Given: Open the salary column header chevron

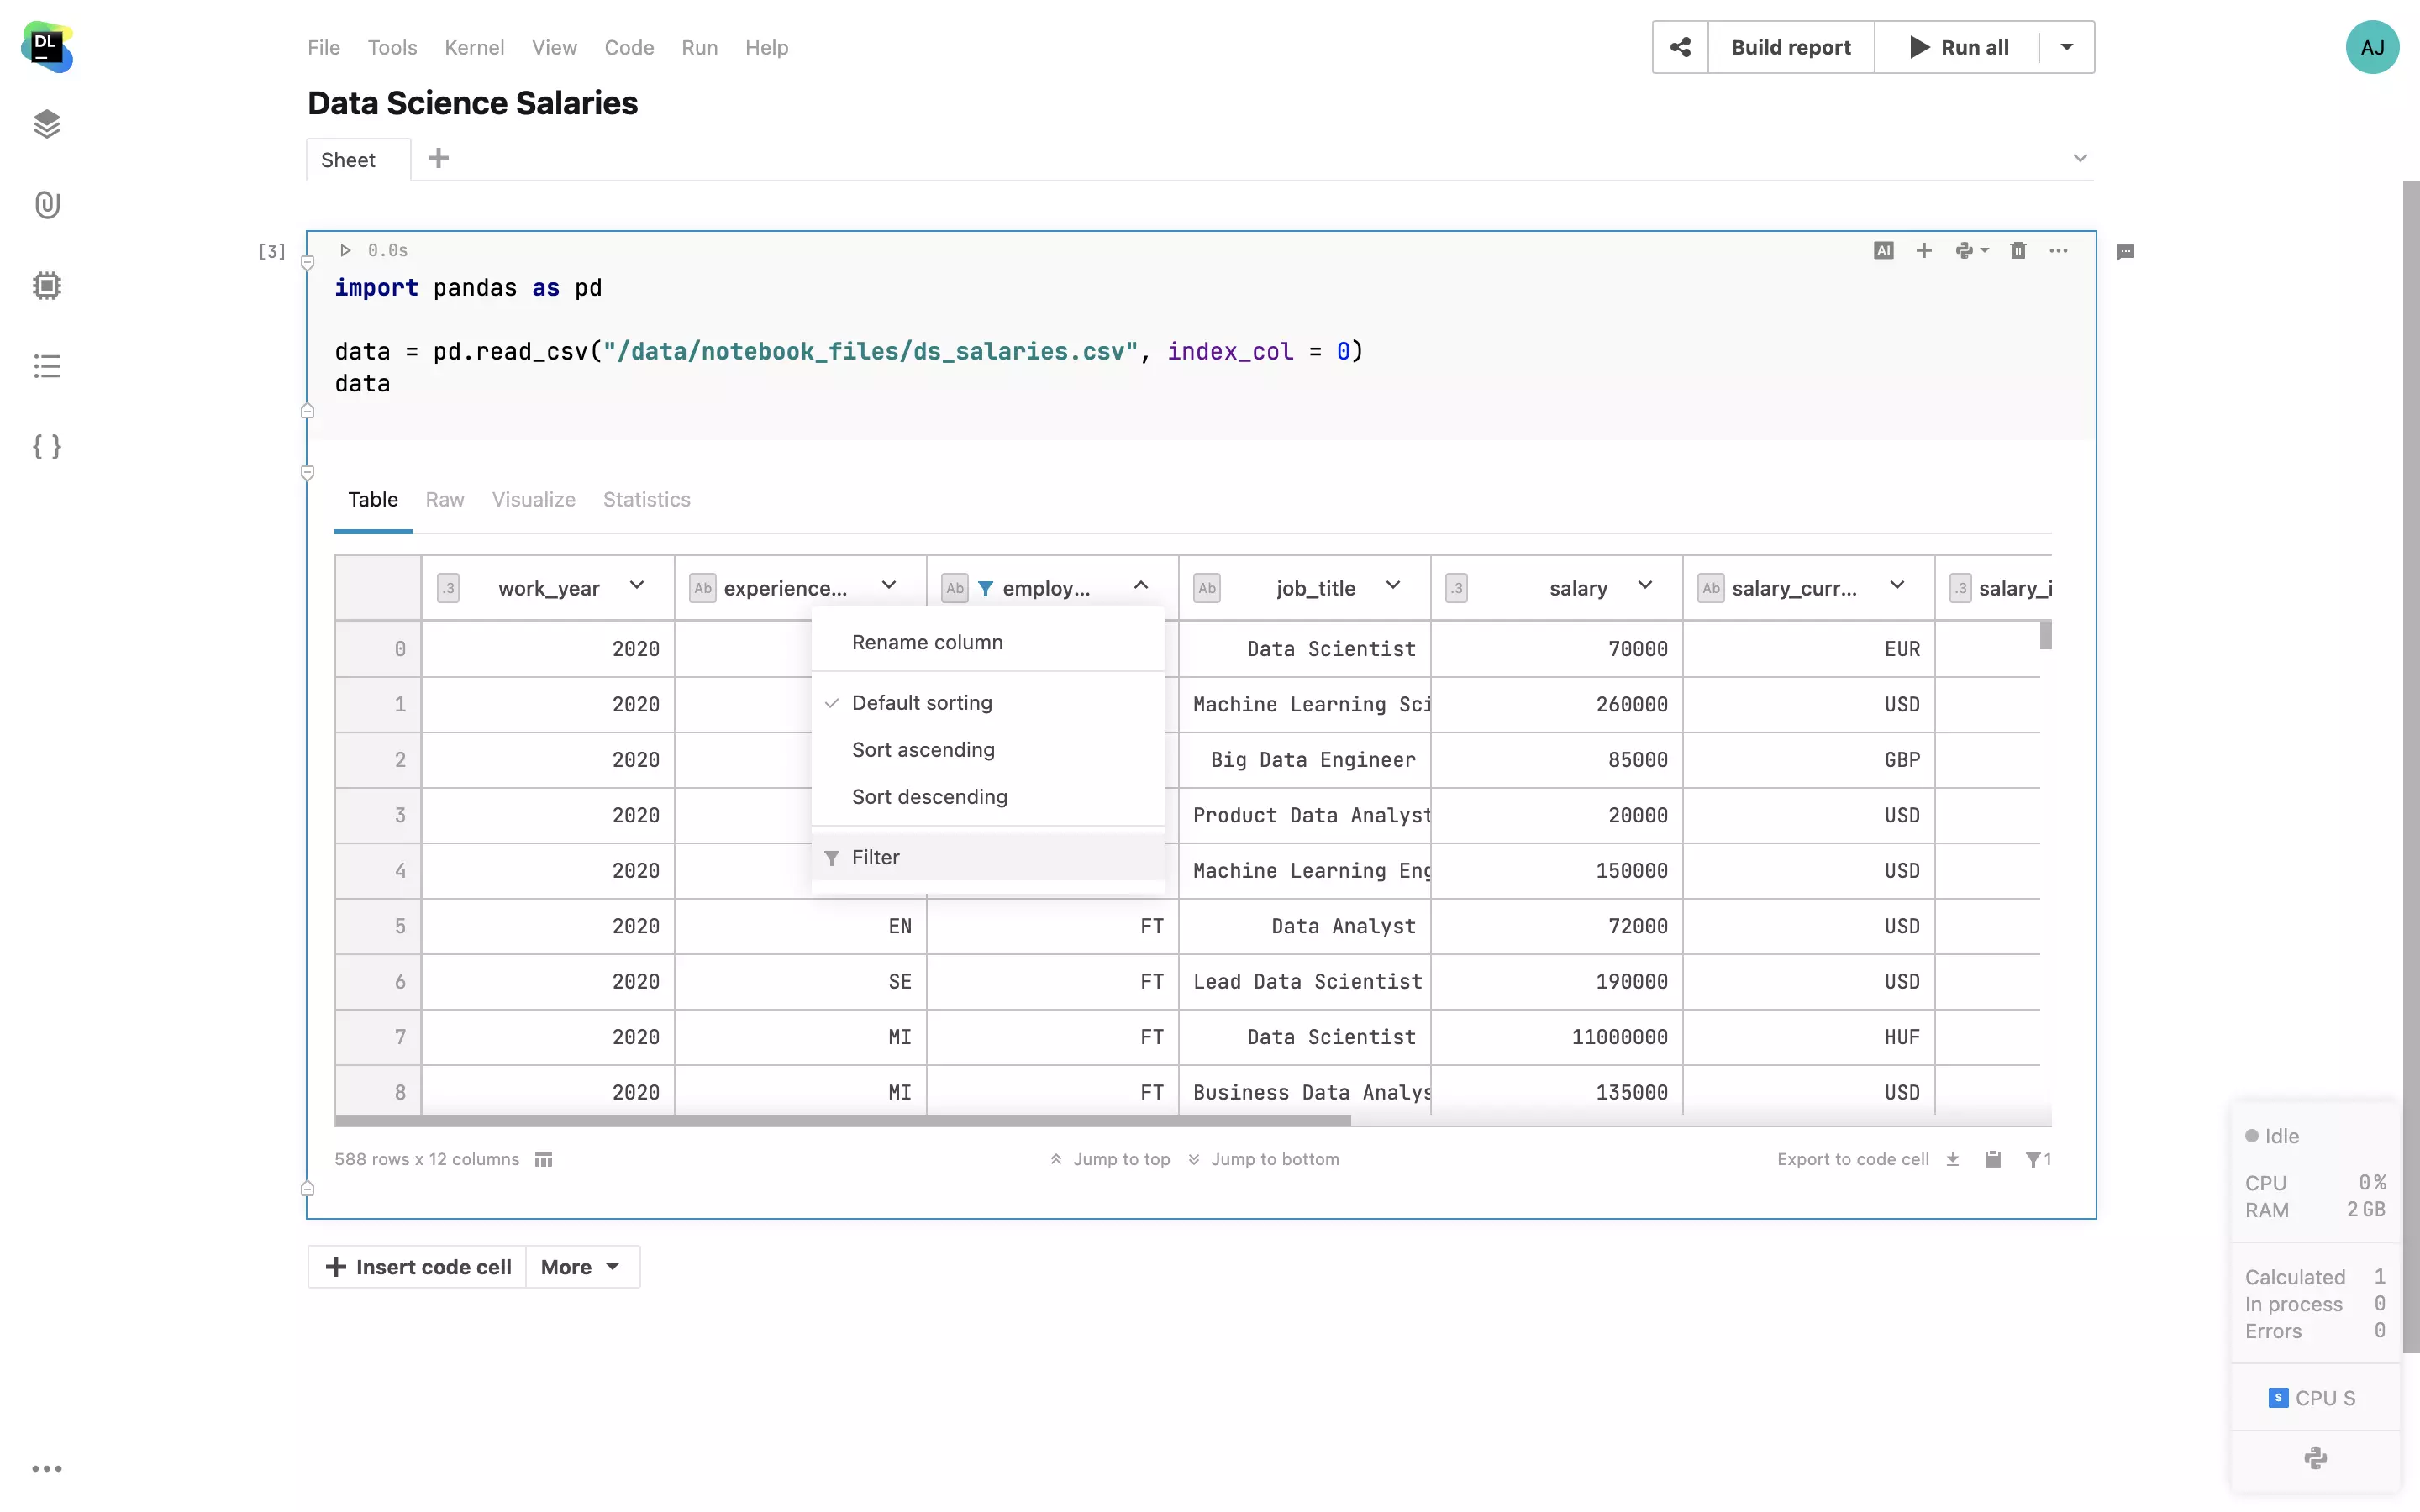Looking at the screenshot, I should coord(1645,586).
